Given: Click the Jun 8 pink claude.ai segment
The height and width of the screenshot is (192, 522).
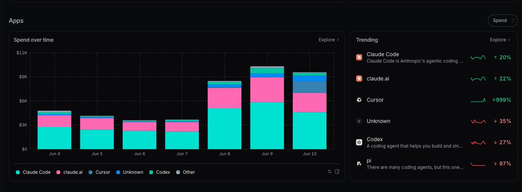Looking at the screenshot, I should tap(224, 98).
